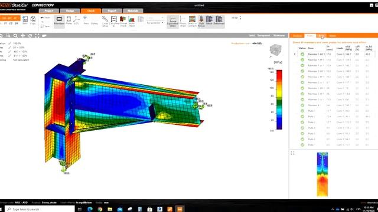Click red top of stress color scale
378x212 pixels.
point(279,72)
